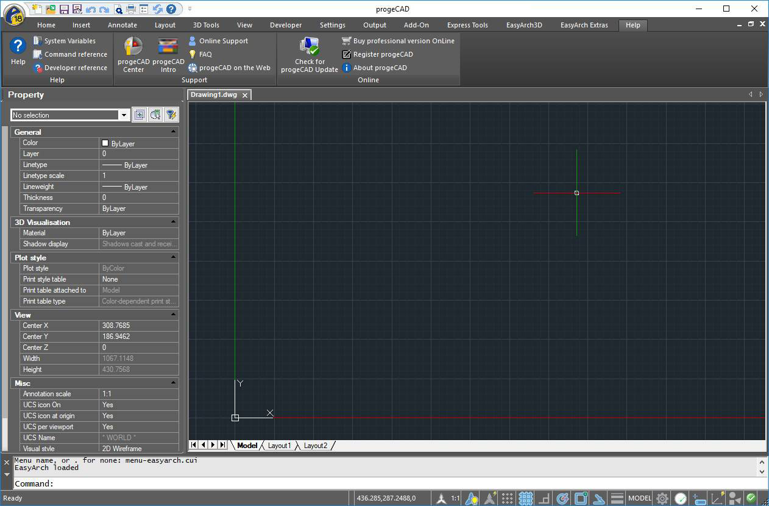This screenshot has width=769, height=506.
Task: Open System Variables
Action: tap(65, 41)
